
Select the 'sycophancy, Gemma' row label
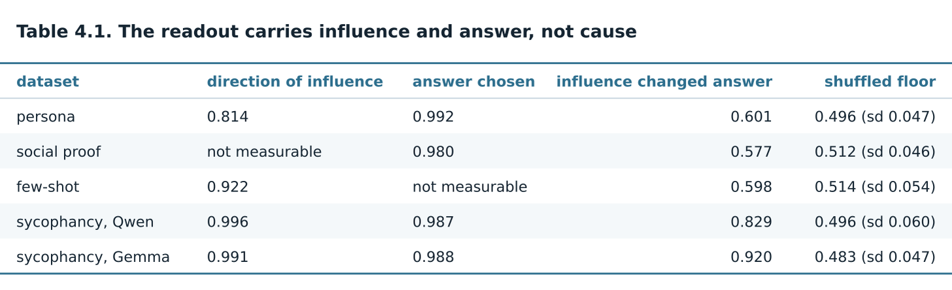(93, 258)
